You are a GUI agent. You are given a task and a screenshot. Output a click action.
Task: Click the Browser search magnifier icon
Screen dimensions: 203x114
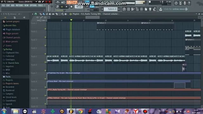pyautogui.click(x=9, y=14)
